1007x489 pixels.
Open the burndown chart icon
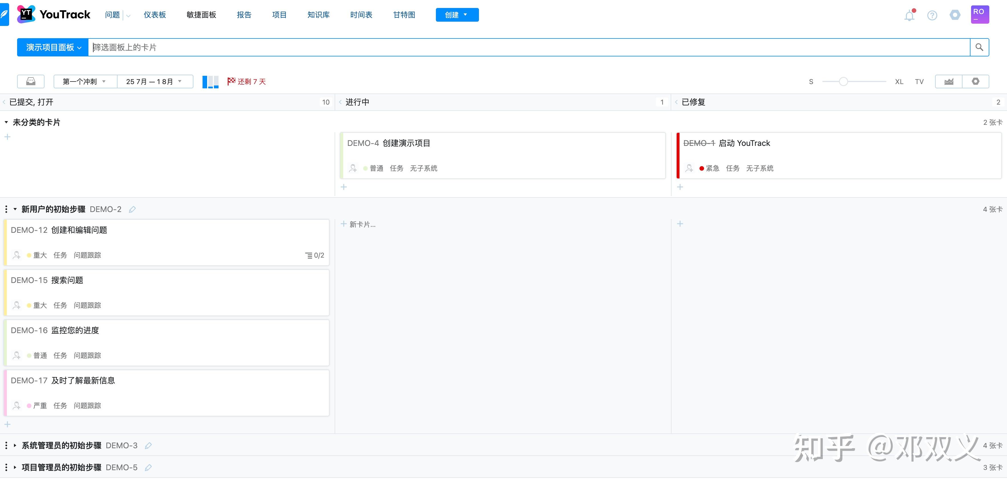tap(949, 81)
